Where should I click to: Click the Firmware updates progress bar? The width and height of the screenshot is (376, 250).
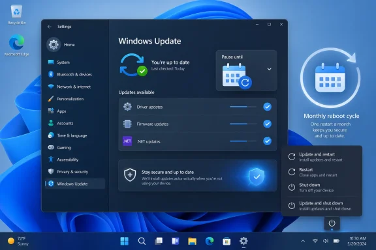(x=243, y=124)
